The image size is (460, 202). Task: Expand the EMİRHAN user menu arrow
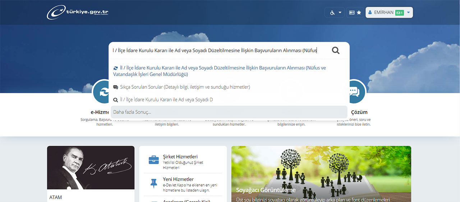(408, 13)
